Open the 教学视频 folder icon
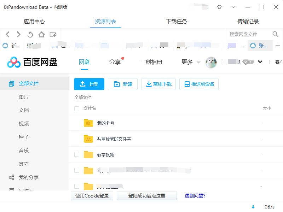 click(88, 155)
